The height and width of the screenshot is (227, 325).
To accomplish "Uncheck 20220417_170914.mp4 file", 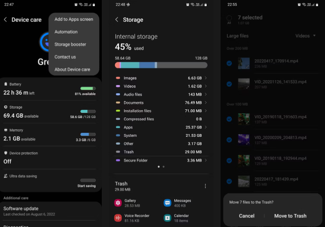I will click(x=229, y=63).
